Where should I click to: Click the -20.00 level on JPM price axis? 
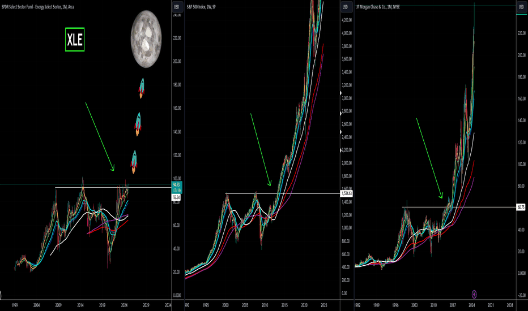(522, 295)
